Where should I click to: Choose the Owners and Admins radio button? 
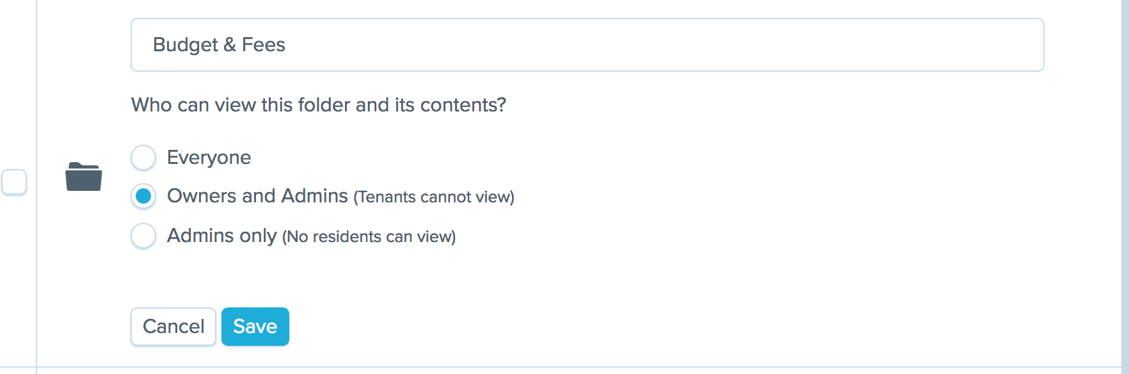pos(143,196)
